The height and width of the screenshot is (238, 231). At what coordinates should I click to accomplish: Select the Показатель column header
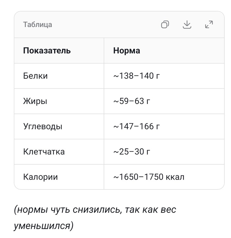(x=47, y=51)
